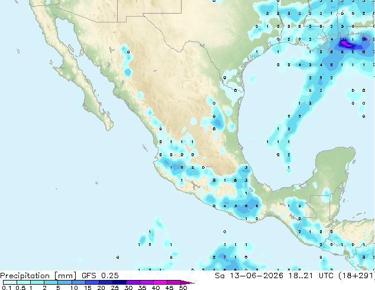Click the purple arrow above 50 on legend
Screen dimensions: 375x290
click(x=187, y=282)
